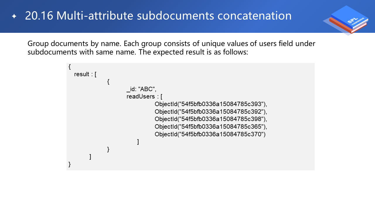Click the ObjectId ending in c393
The height and width of the screenshot is (211, 375).
pyautogui.click(x=211, y=104)
